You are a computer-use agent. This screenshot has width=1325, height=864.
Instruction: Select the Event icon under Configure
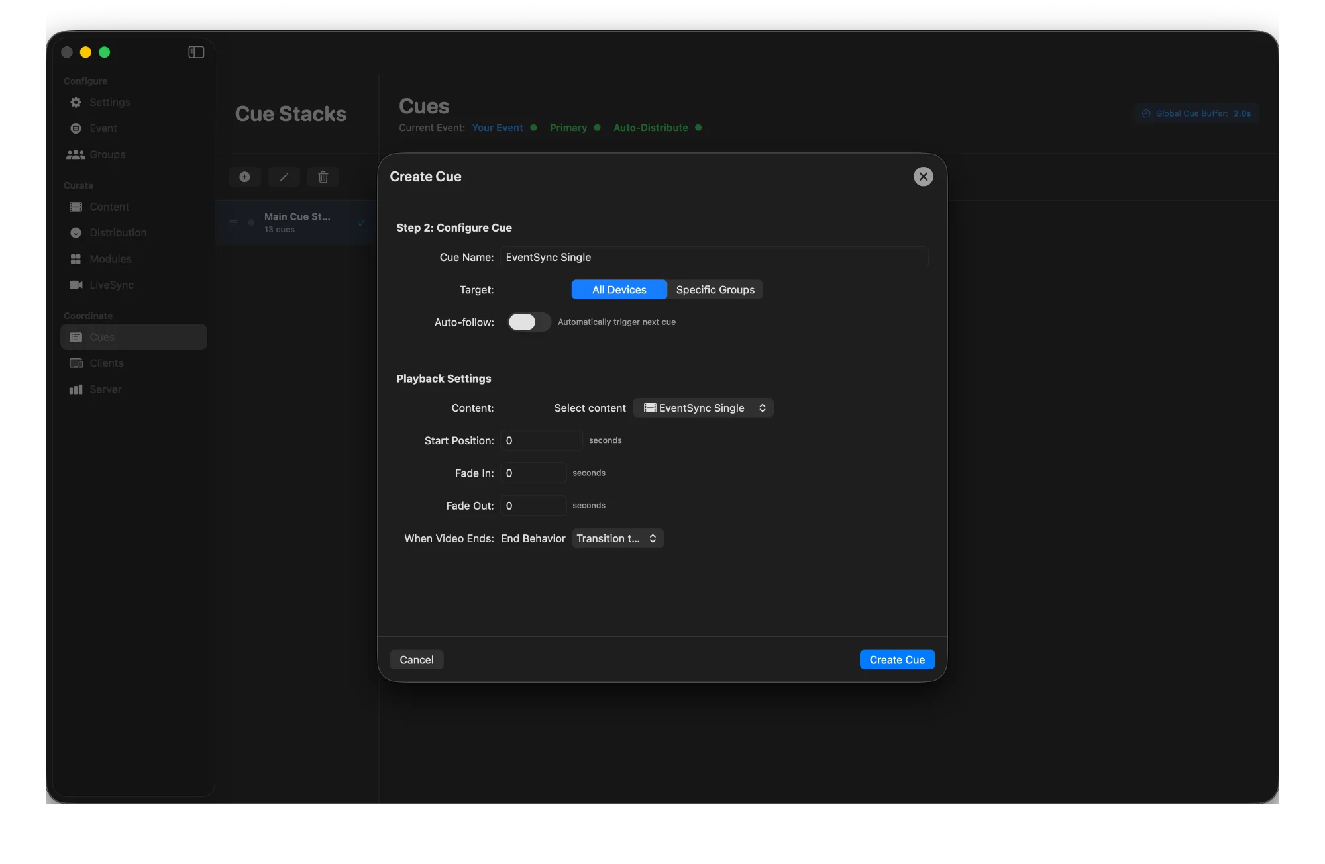103,128
